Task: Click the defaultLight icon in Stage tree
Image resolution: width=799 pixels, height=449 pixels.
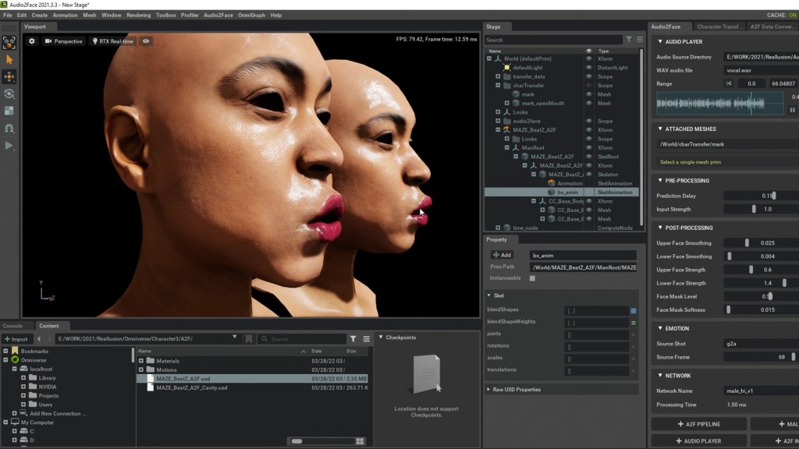Action: pyautogui.click(x=507, y=68)
